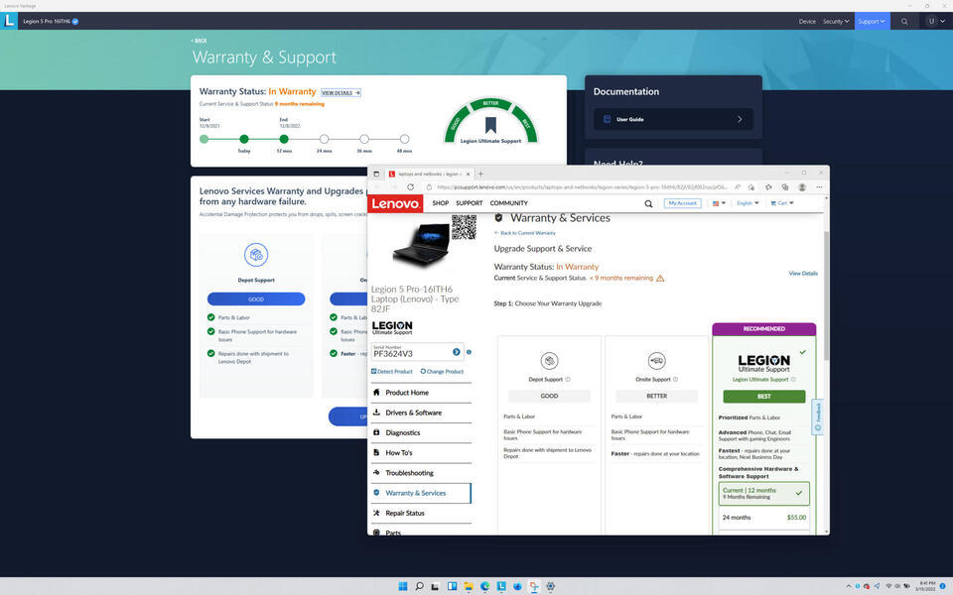Click the product QR code
The width and height of the screenshot is (953, 595).
pyautogui.click(x=464, y=227)
